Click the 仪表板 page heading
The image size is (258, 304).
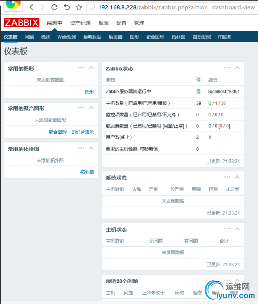click(x=15, y=52)
